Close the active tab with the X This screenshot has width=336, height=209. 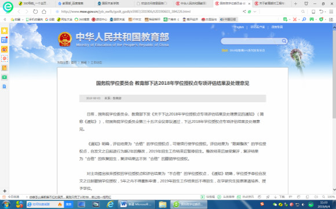[249, 3]
